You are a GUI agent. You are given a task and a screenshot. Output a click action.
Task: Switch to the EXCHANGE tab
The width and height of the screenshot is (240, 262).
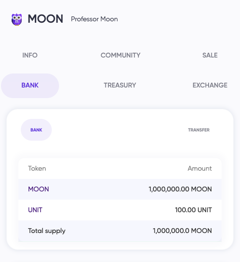(210, 85)
